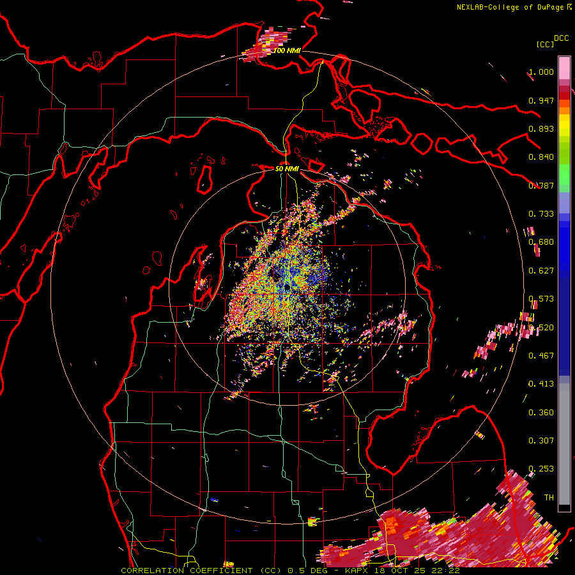
Task: Click the 0.573 scale value
Action: (541, 299)
